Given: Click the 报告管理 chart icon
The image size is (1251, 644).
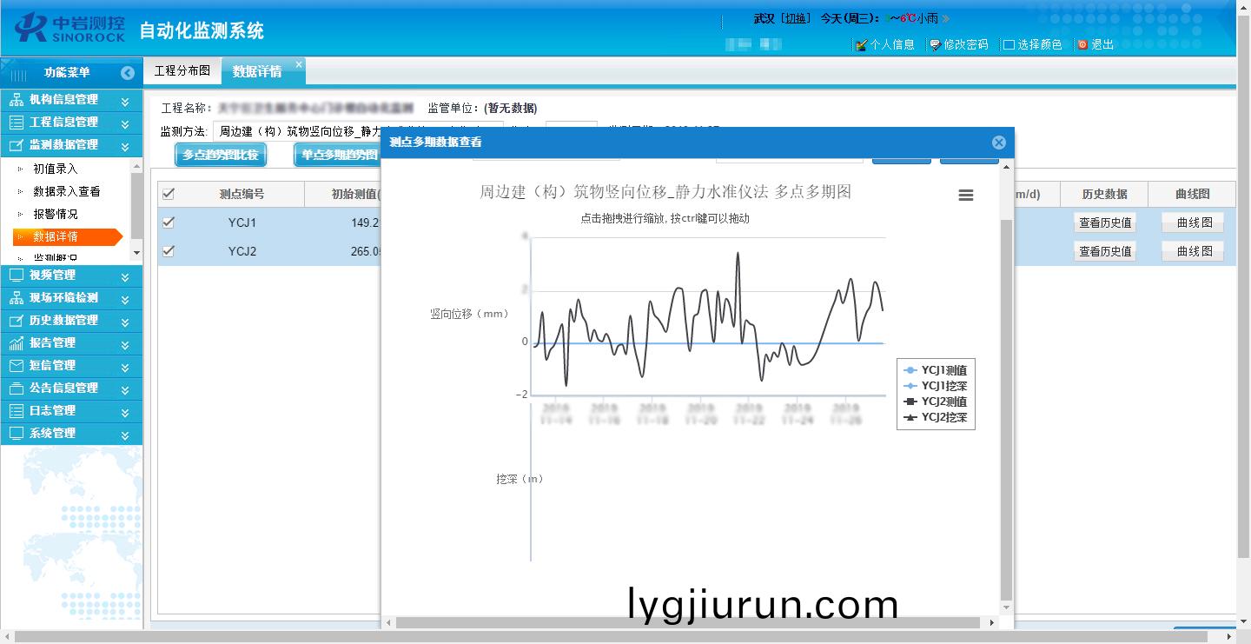Looking at the screenshot, I should [x=16, y=342].
